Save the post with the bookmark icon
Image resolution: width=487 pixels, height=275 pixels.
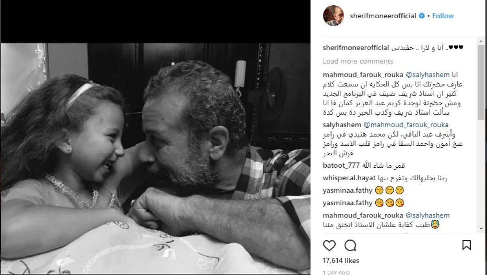466,245
